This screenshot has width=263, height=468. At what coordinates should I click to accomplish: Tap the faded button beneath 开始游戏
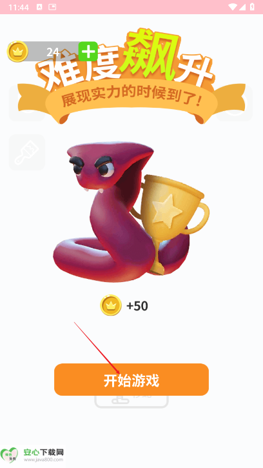pos(131,401)
